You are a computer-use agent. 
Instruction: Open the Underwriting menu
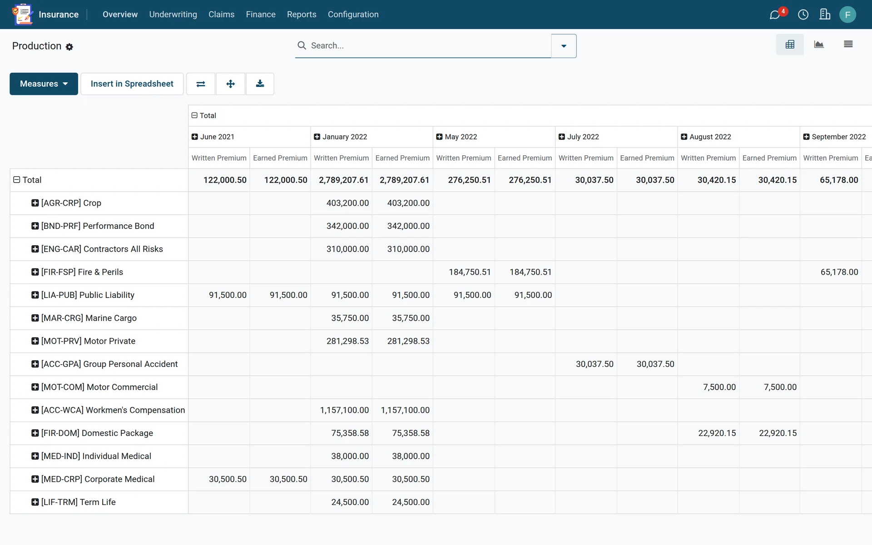point(173,15)
